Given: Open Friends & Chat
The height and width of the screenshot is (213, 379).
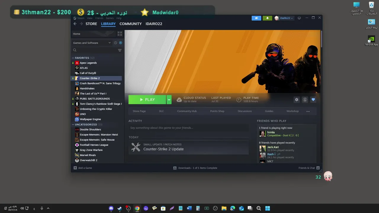Looking at the screenshot, I should (x=309, y=168).
